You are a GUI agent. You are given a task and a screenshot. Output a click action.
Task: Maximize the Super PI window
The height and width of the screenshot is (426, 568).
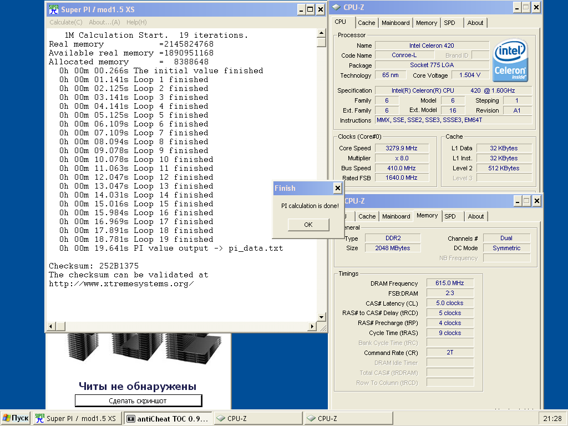pyautogui.click(x=311, y=10)
